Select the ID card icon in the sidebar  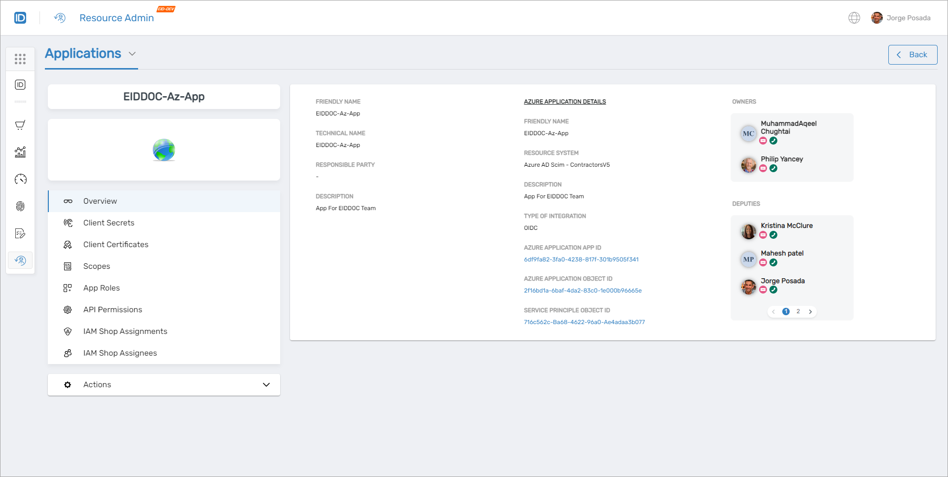[x=20, y=84]
